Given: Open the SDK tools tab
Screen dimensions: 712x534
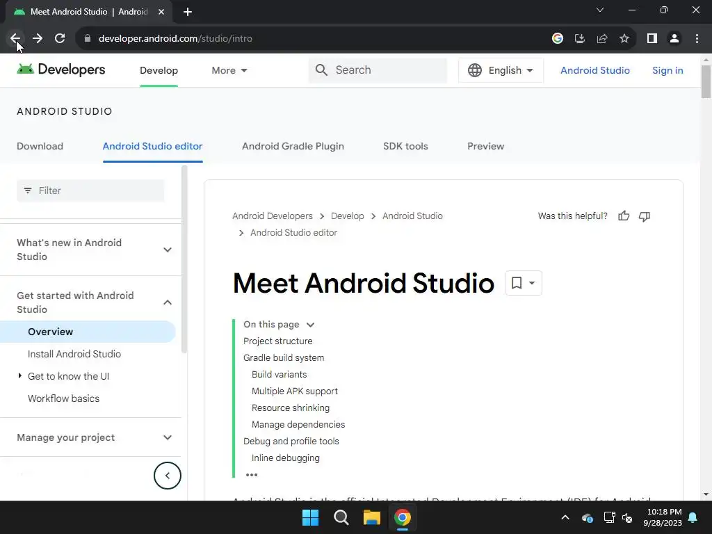Looking at the screenshot, I should pos(405,146).
